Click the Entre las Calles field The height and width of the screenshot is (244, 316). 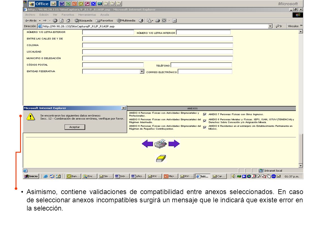click(x=158, y=39)
